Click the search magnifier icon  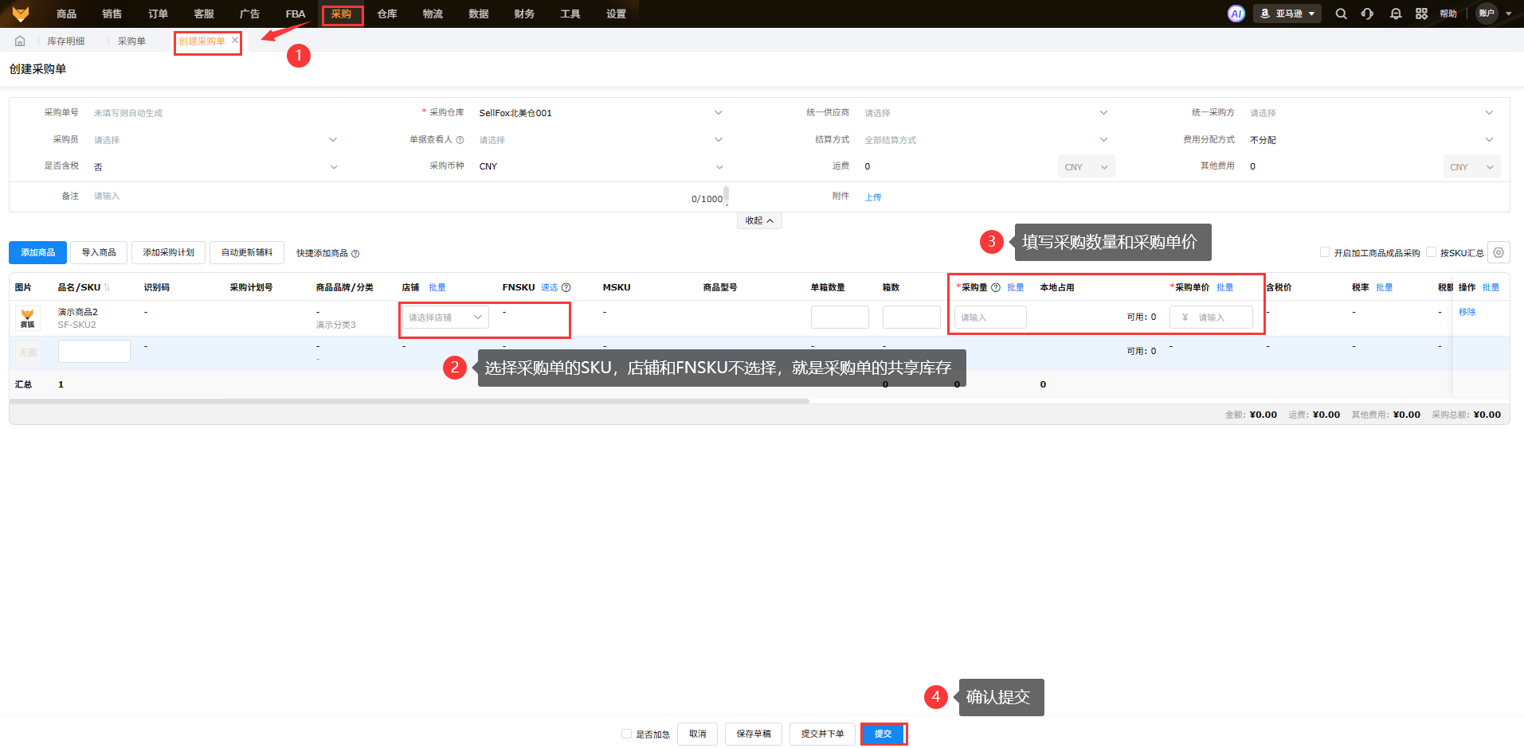pos(1341,14)
